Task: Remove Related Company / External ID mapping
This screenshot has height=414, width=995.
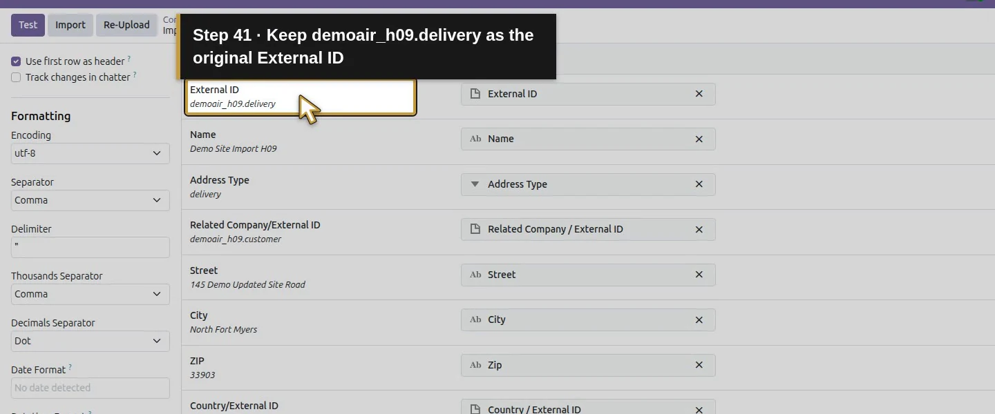Action: coord(699,230)
